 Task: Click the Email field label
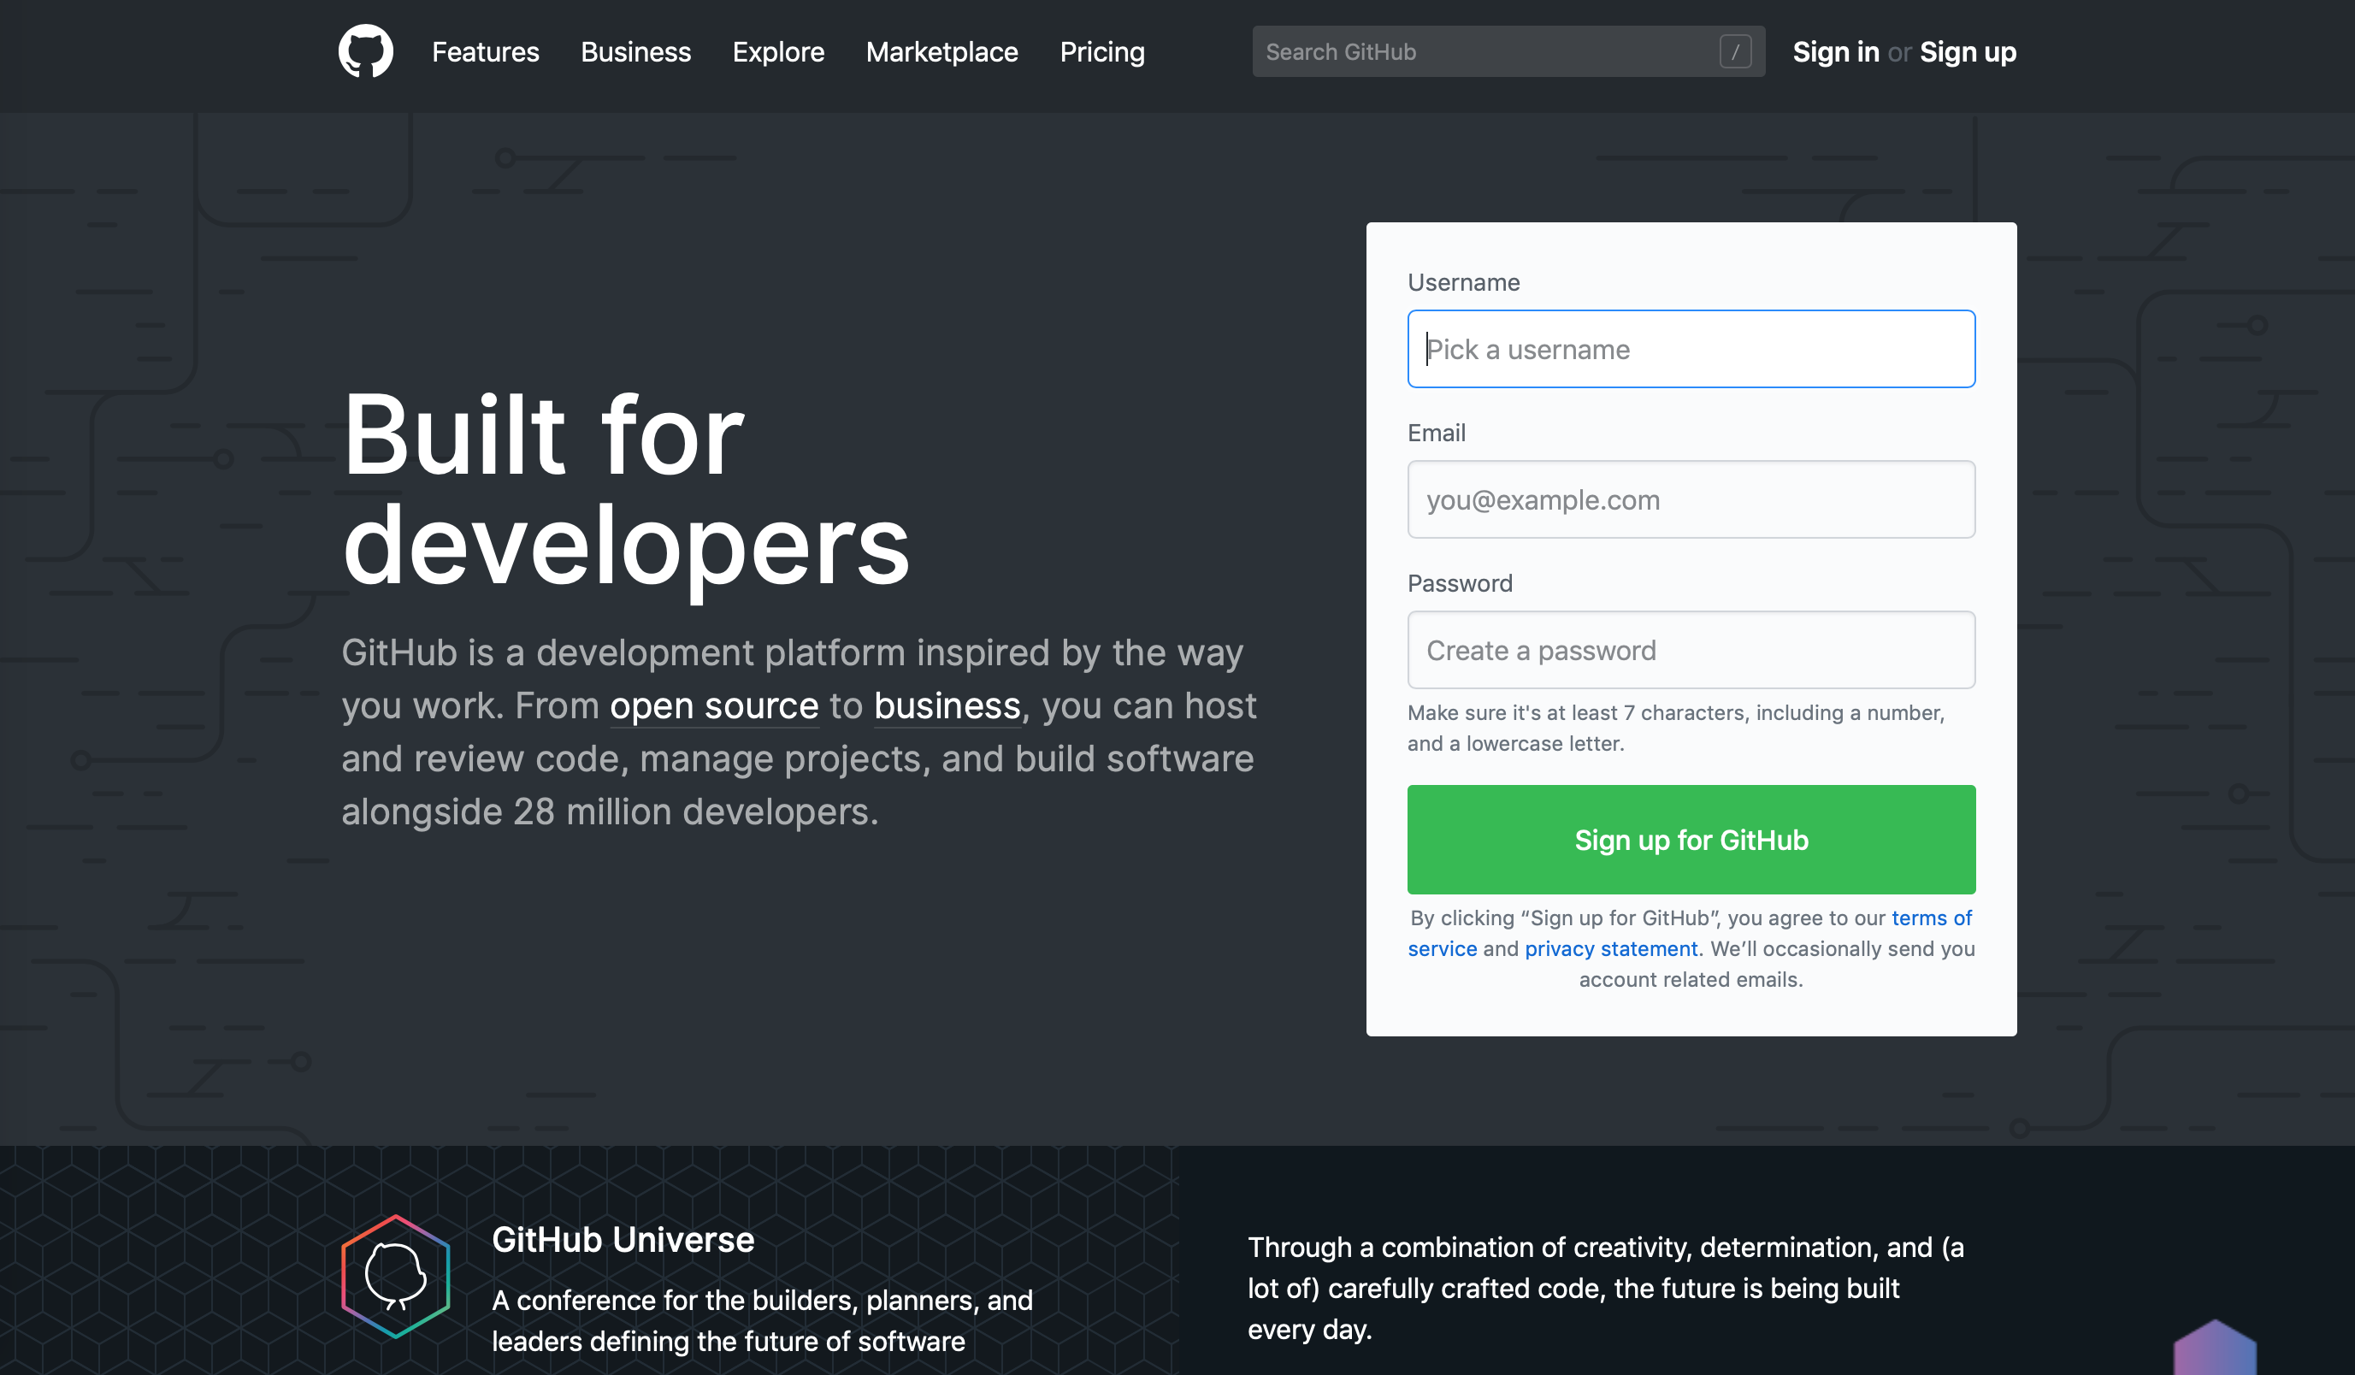pos(1437,433)
